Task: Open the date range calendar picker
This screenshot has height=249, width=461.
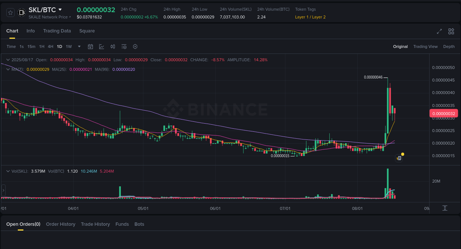Action: click(x=90, y=46)
